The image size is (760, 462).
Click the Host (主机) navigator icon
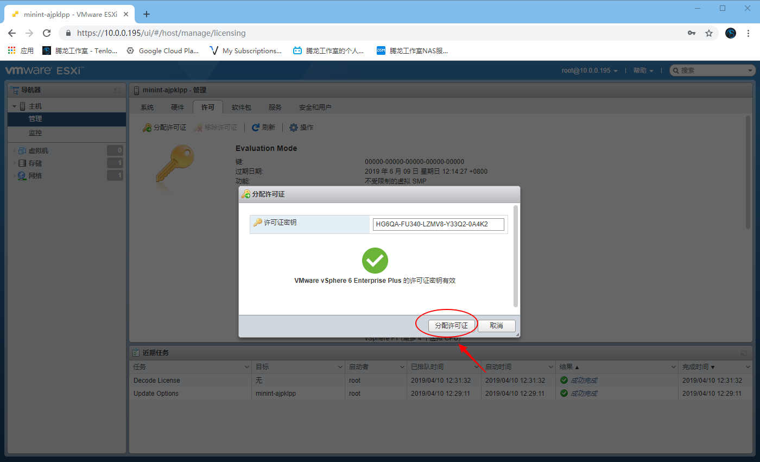(x=22, y=106)
